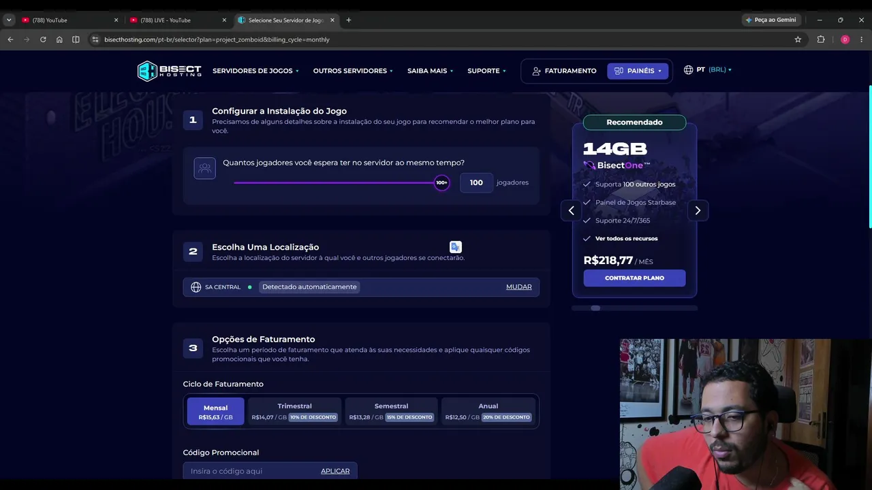Switch to the (788) LIVE - YouTube tab
872x490 pixels.
point(178,20)
